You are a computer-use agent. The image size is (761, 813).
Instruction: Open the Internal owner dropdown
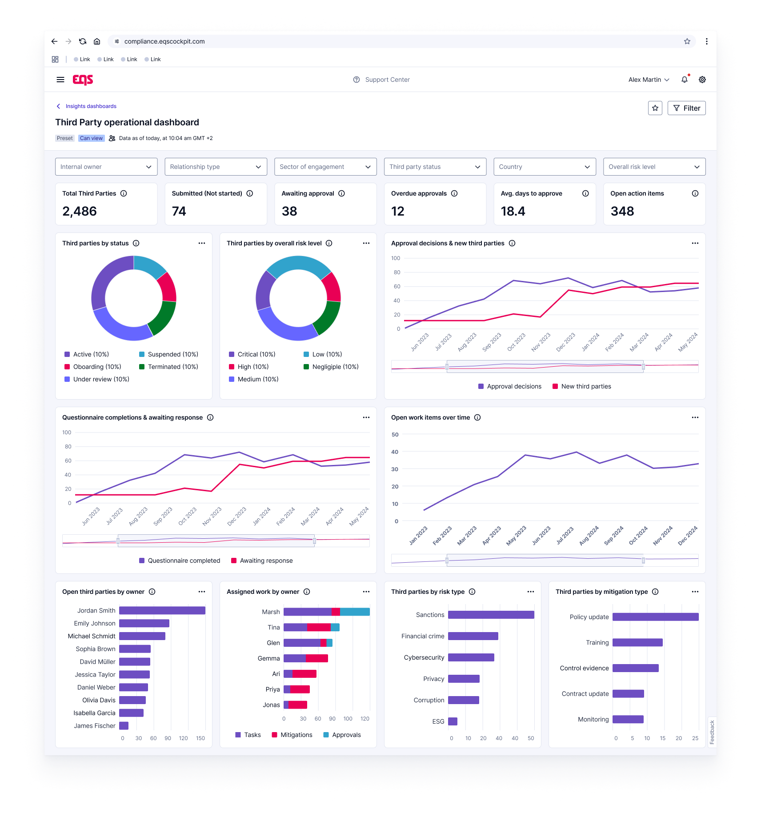pyautogui.click(x=106, y=167)
